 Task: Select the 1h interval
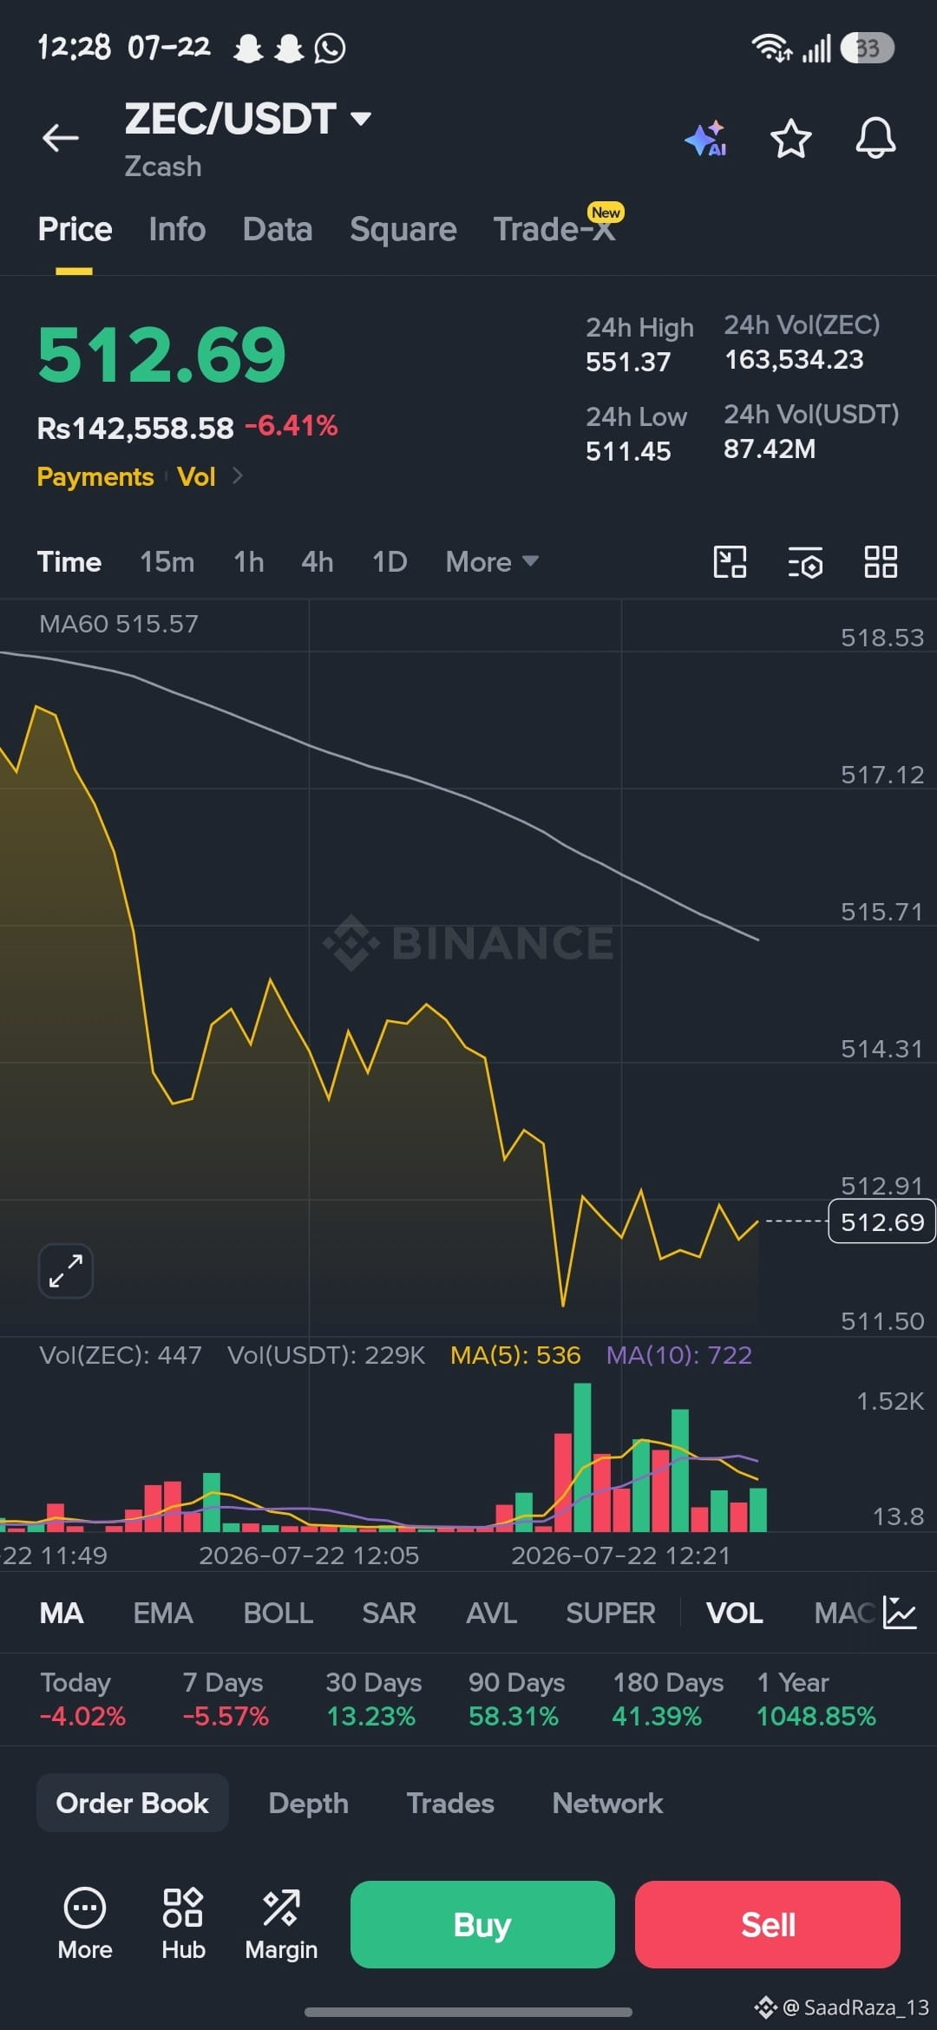tap(249, 562)
